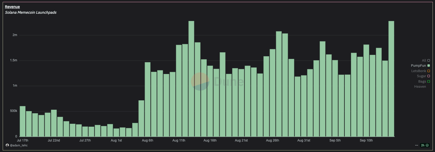Click the Aug 1st x-axis label

pyautogui.click(x=116, y=140)
